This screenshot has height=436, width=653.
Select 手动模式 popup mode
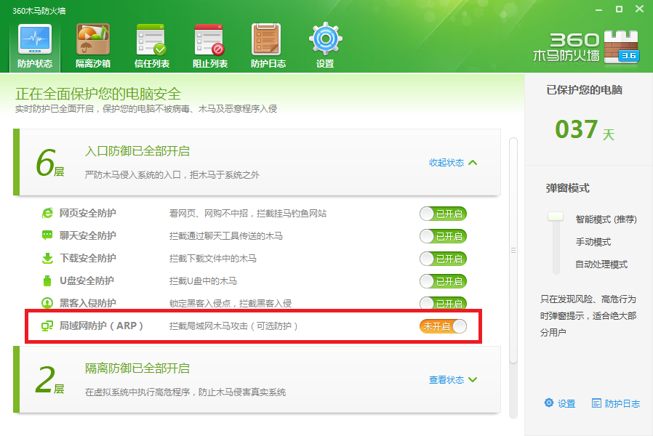coord(593,242)
